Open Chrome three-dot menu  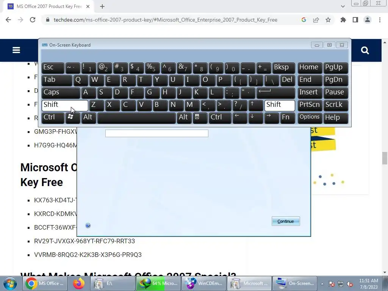tap(380, 20)
